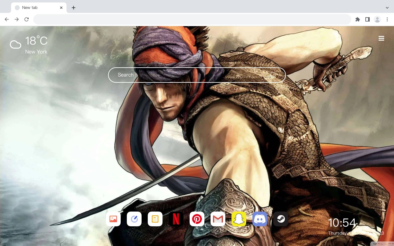
Task: Open the Discord shortcut
Action: point(260,219)
